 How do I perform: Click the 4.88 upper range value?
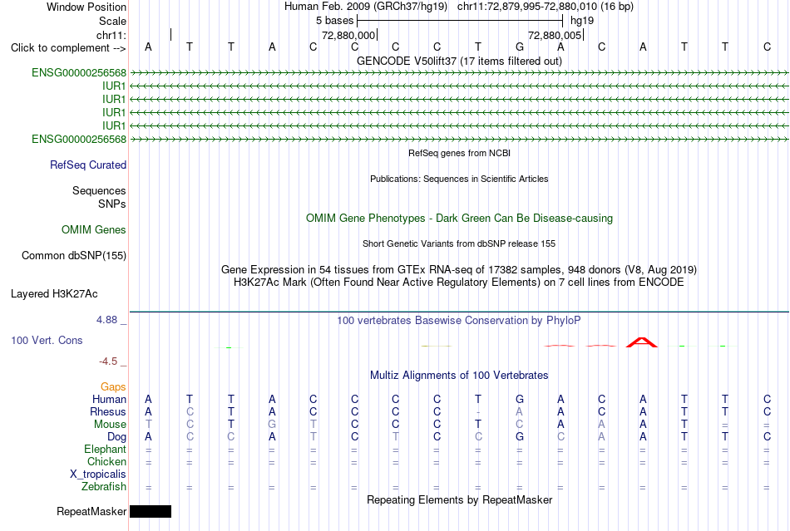(106, 320)
